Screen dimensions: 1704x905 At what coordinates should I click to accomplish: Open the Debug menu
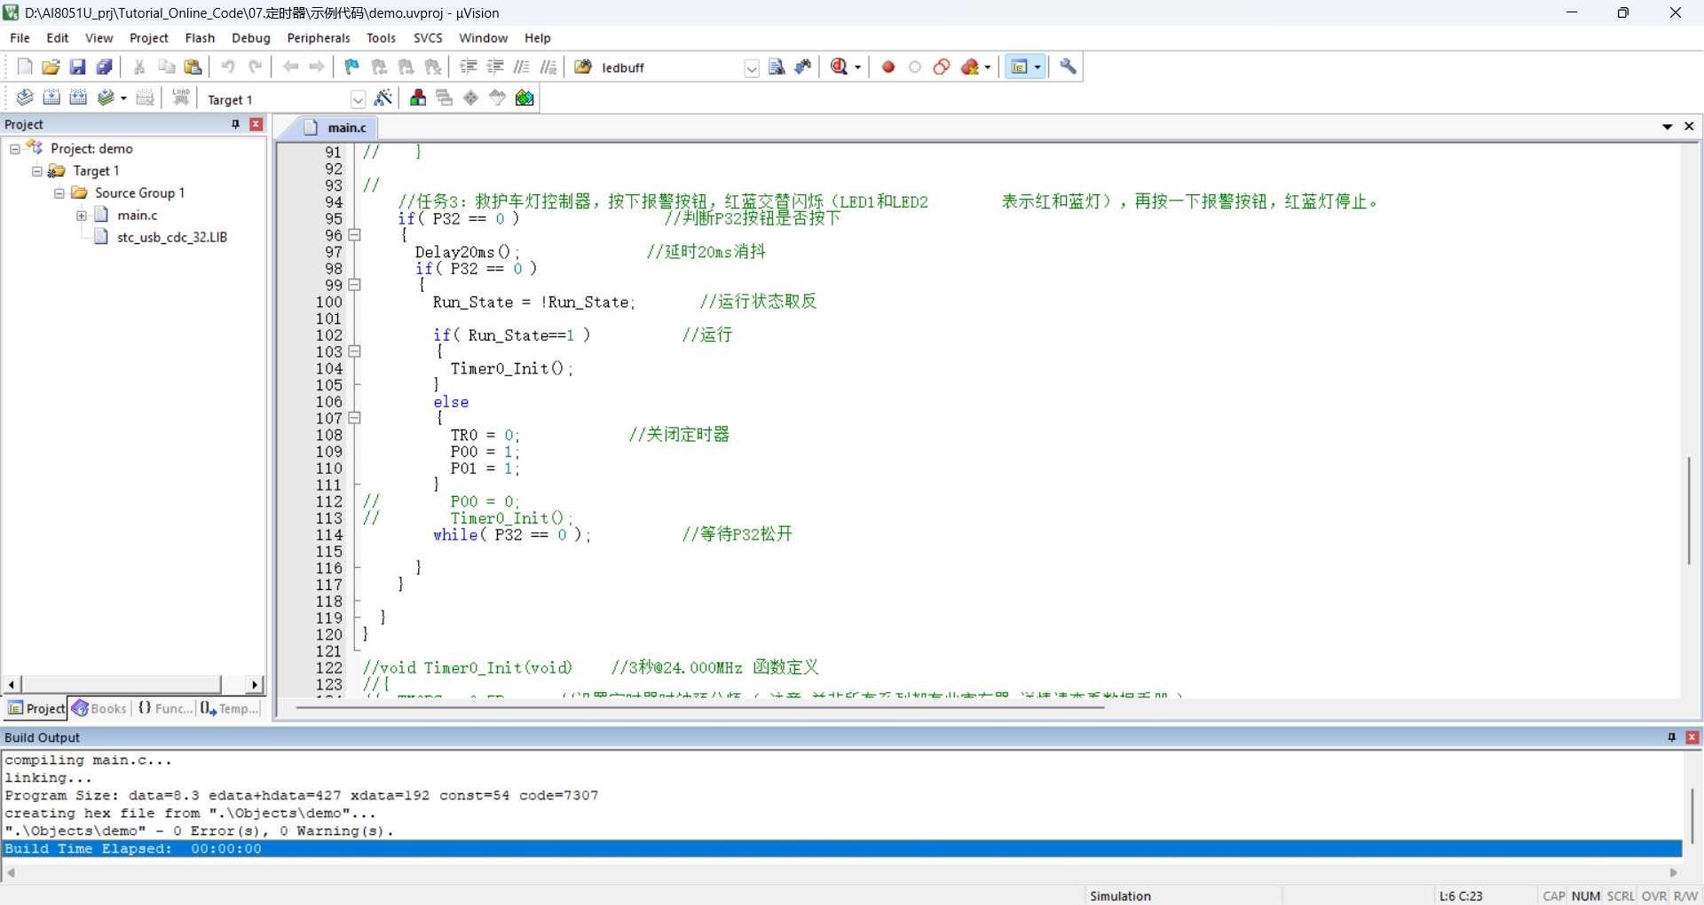click(x=251, y=38)
